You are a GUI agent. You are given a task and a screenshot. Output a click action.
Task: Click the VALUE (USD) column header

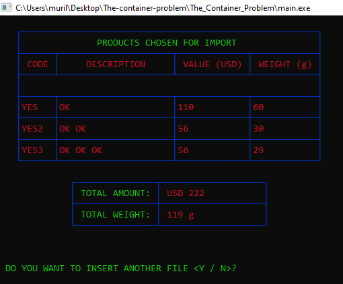click(x=212, y=64)
